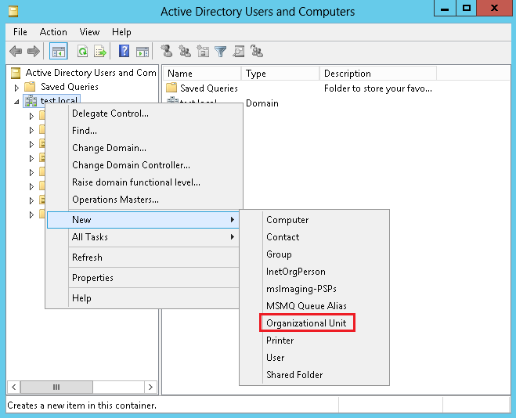Choose Organizational Unit from the New submenu

[314, 323]
